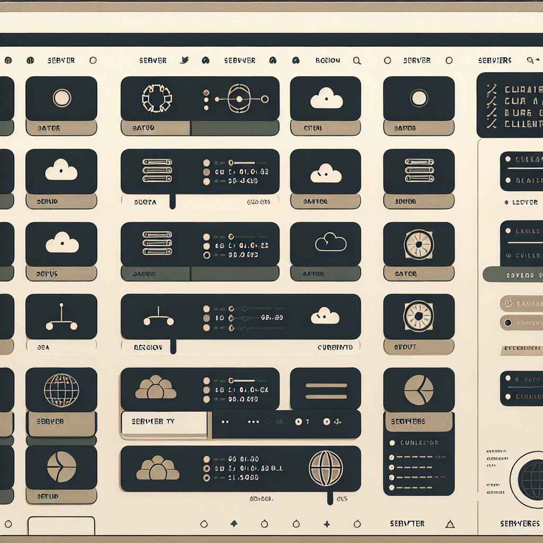Click the search magnifier beside REGION label

(357, 61)
